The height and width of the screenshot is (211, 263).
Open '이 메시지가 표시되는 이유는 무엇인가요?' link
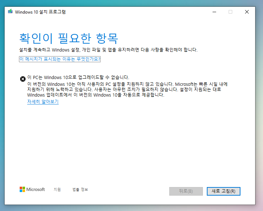click(x=60, y=59)
